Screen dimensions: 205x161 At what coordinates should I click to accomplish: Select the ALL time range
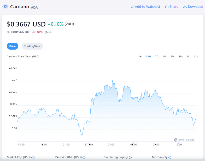[x=196, y=56]
